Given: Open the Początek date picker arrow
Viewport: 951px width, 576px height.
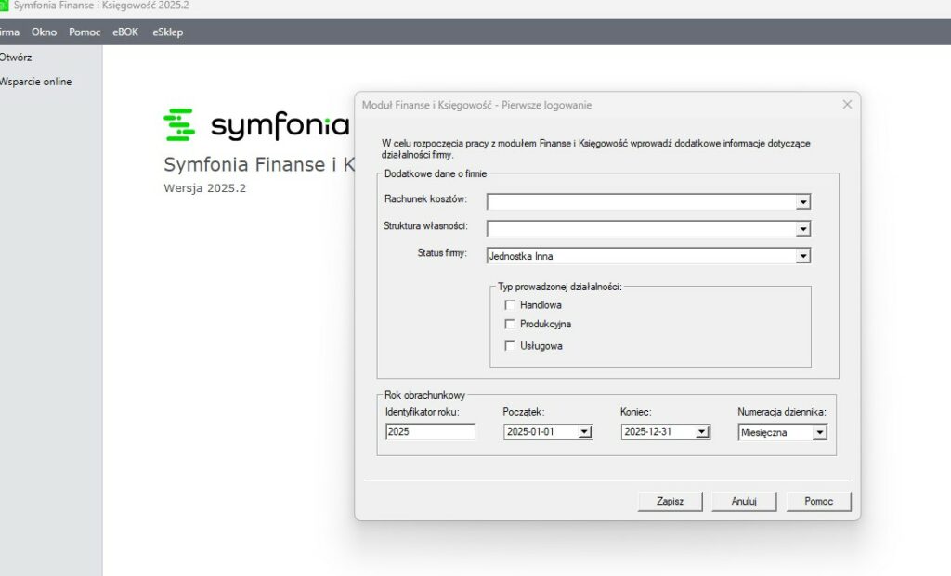Looking at the screenshot, I should [584, 432].
